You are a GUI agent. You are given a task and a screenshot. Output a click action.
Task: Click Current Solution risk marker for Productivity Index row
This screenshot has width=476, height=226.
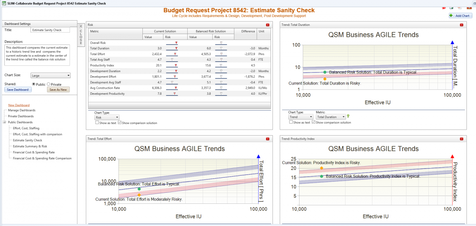176,65
